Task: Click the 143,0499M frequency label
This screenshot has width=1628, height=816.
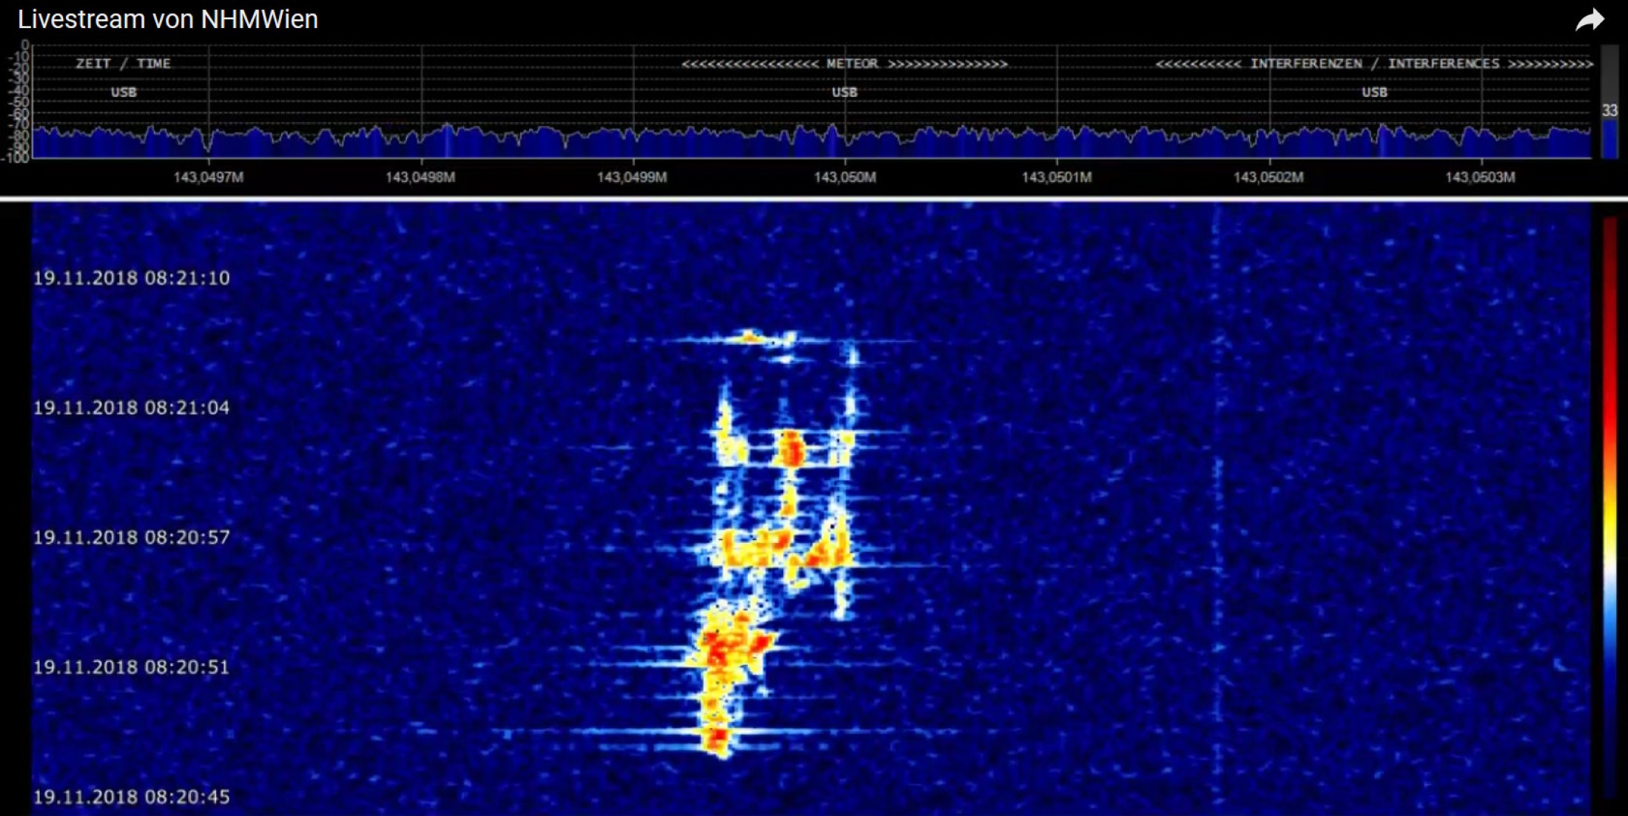Action: pyautogui.click(x=632, y=178)
